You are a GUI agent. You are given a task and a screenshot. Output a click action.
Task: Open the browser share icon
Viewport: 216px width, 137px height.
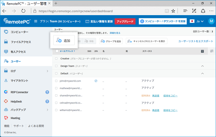pyautogui.click(x=203, y=11)
